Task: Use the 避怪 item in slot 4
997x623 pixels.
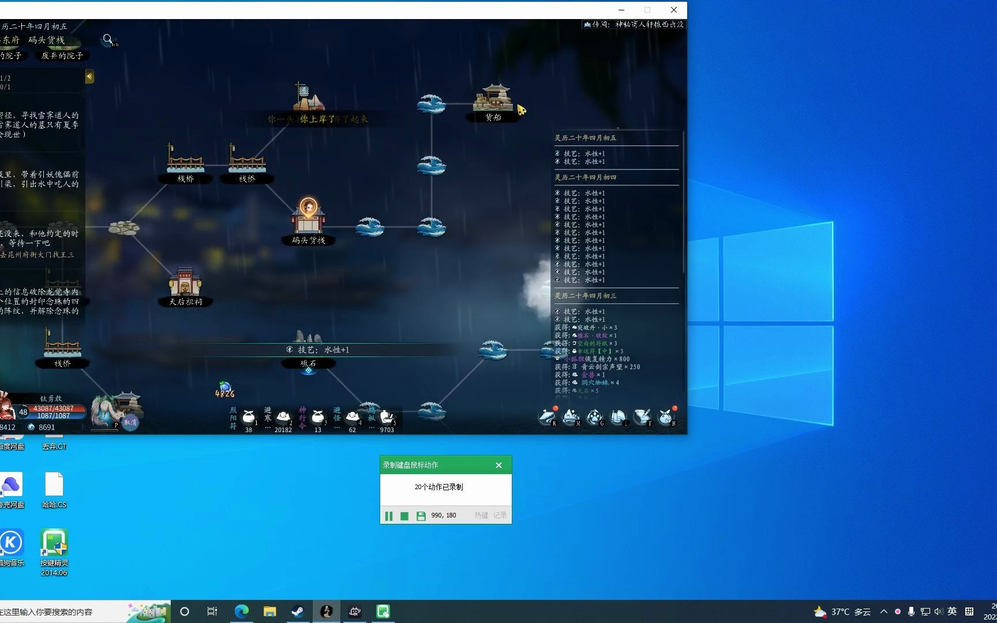Action: pos(353,417)
